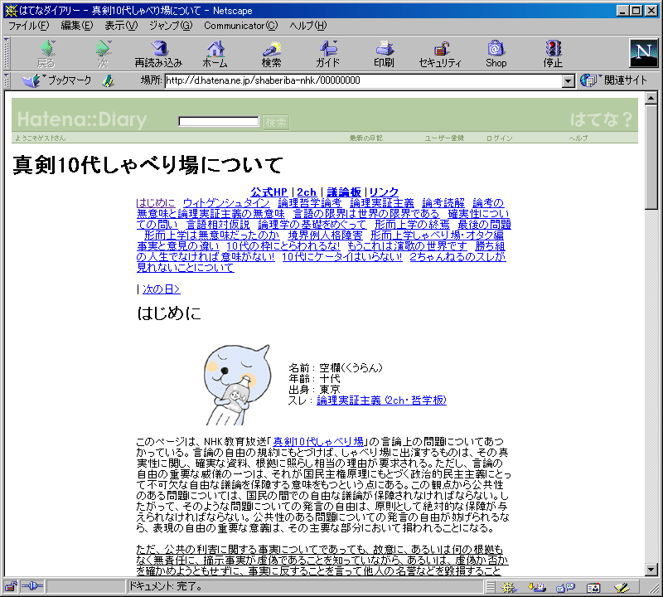Viewport: 663px width, 597px height.
Task: Click the Netscape N logo
Action: [644, 53]
